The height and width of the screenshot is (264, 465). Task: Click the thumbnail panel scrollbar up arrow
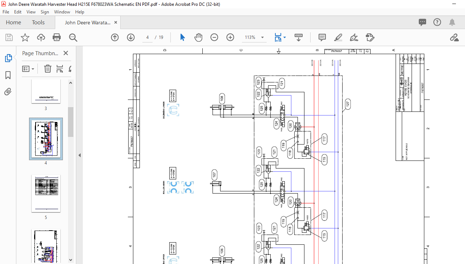[70, 83]
